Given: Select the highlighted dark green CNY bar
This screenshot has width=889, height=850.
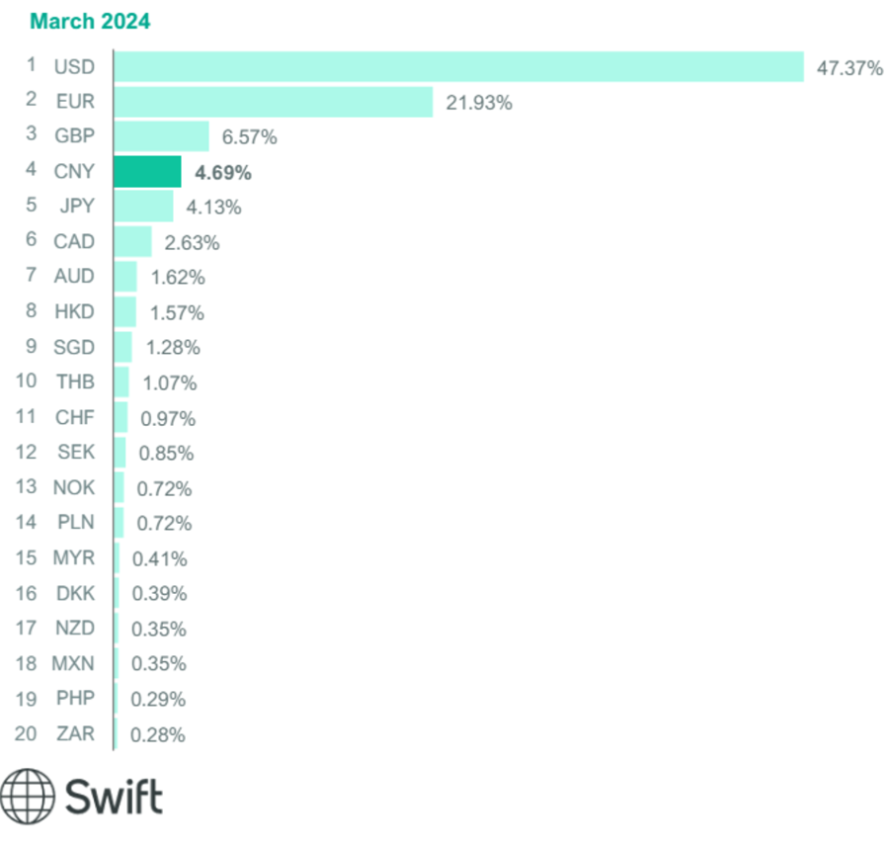Looking at the screenshot, I should (x=147, y=172).
